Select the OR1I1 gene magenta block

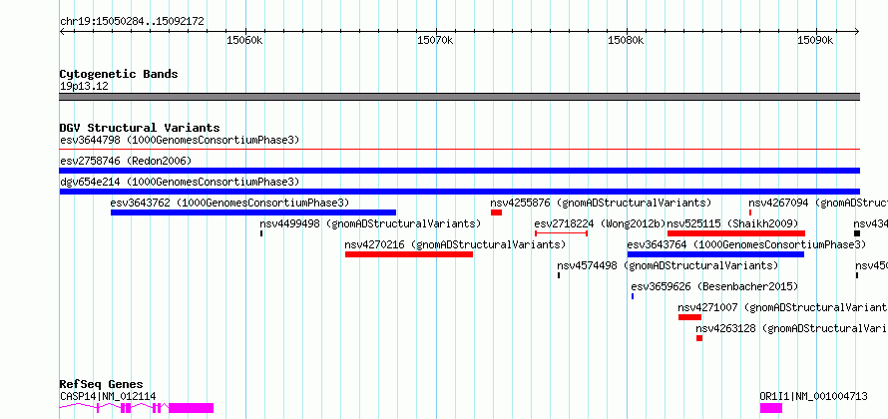(x=771, y=408)
